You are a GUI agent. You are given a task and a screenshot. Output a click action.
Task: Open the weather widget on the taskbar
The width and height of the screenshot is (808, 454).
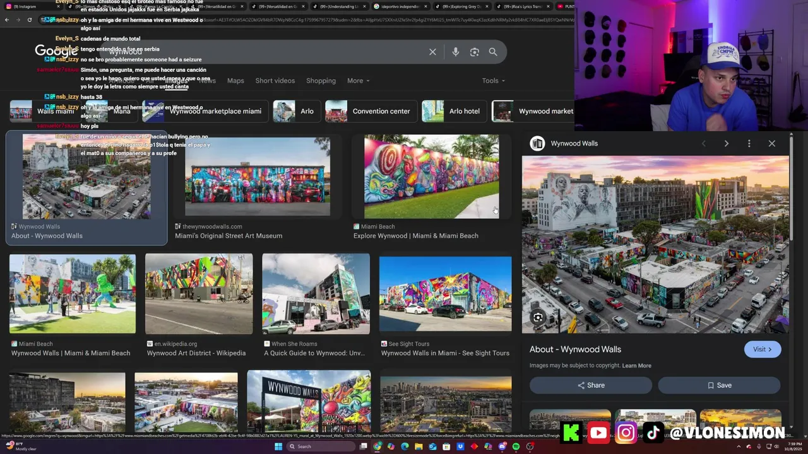click(x=20, y=446)
